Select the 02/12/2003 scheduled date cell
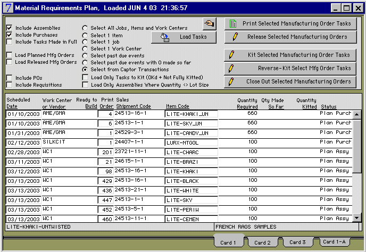 click(x=23, y=142)
